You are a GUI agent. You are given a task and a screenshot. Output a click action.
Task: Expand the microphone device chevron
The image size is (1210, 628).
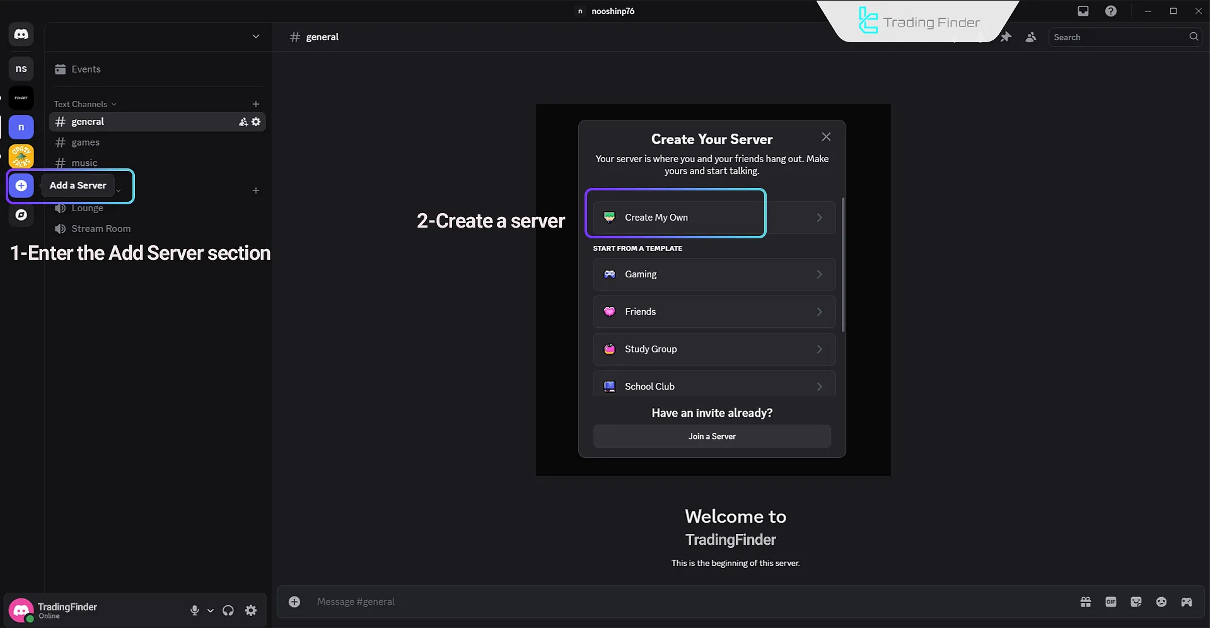(x=211, y=610)
